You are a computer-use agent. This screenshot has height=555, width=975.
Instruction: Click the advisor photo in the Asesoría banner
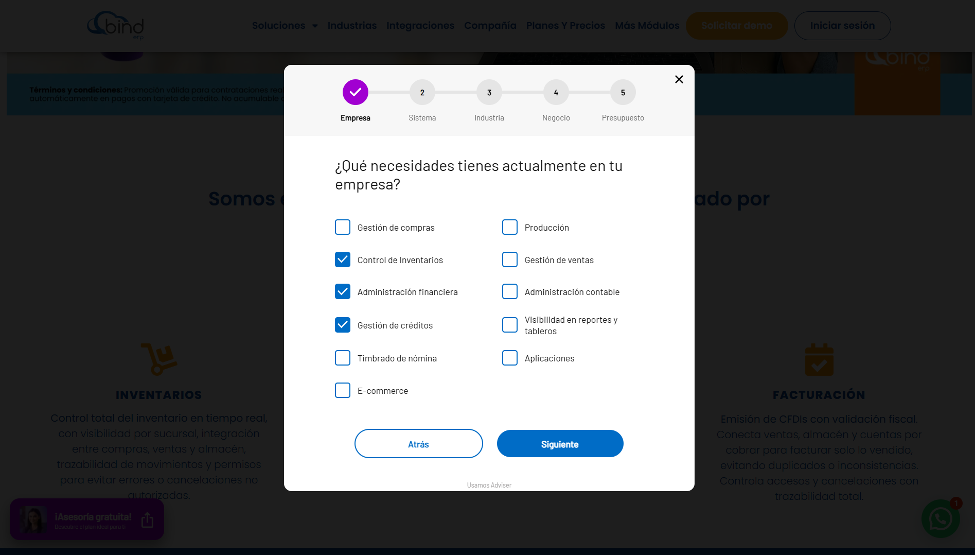point(33,519)
